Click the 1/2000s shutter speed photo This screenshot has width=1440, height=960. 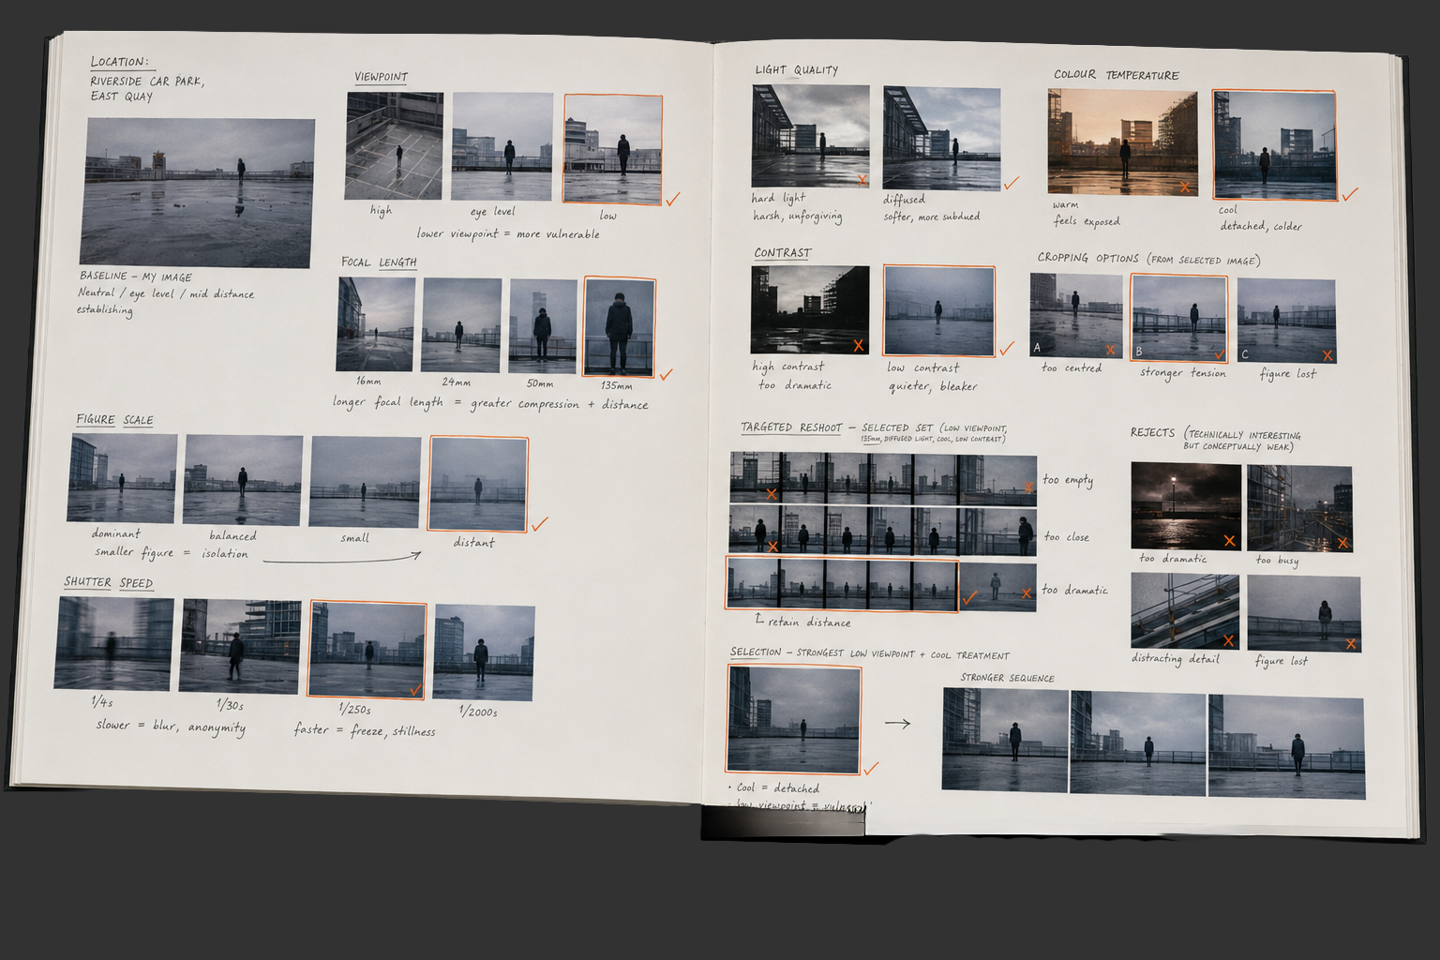coord(484,652)
